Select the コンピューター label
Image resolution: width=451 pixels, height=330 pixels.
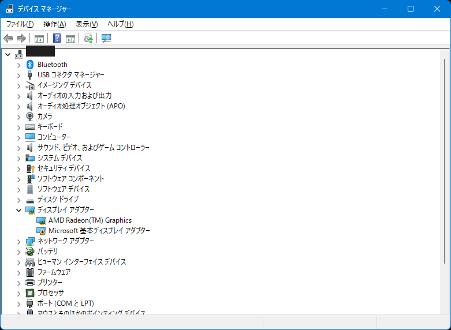tap(54, 137)
